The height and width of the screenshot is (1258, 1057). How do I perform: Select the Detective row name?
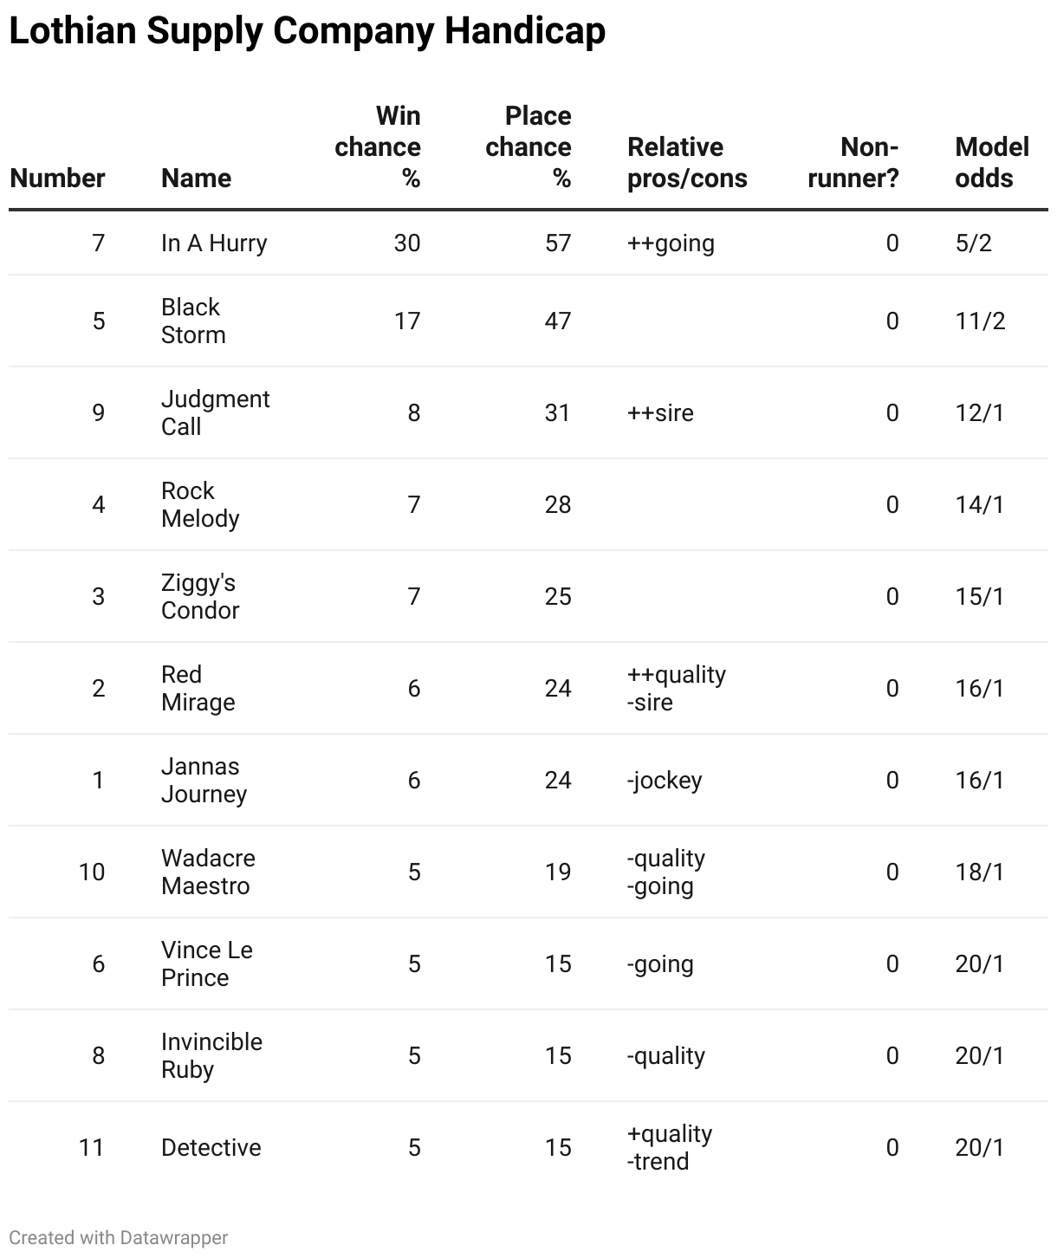tap(211, 1147)
